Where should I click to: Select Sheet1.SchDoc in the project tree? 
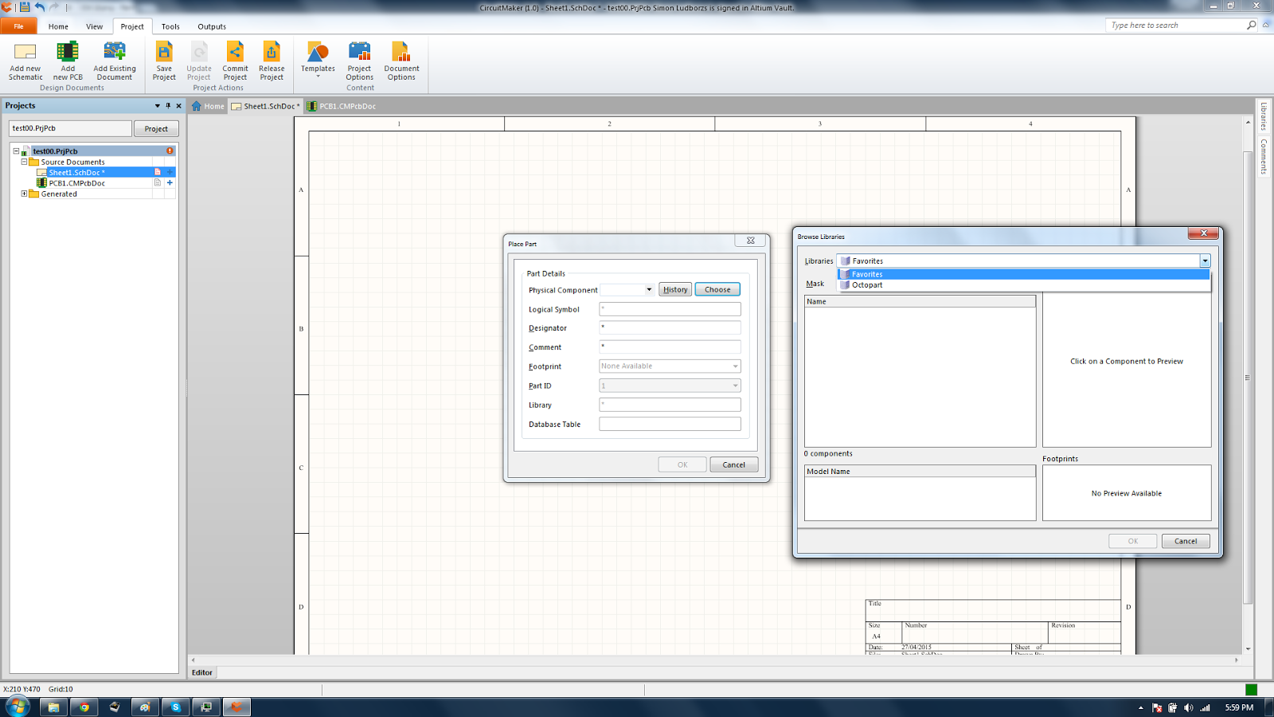click(x=76, y=172)
